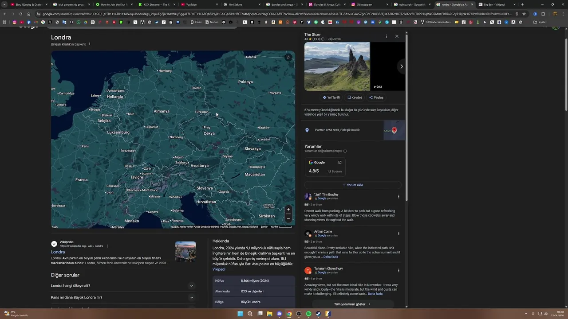Screen dimensions: 568x319
Task: Click the Berlin label on the map
Action: point(197,88)
